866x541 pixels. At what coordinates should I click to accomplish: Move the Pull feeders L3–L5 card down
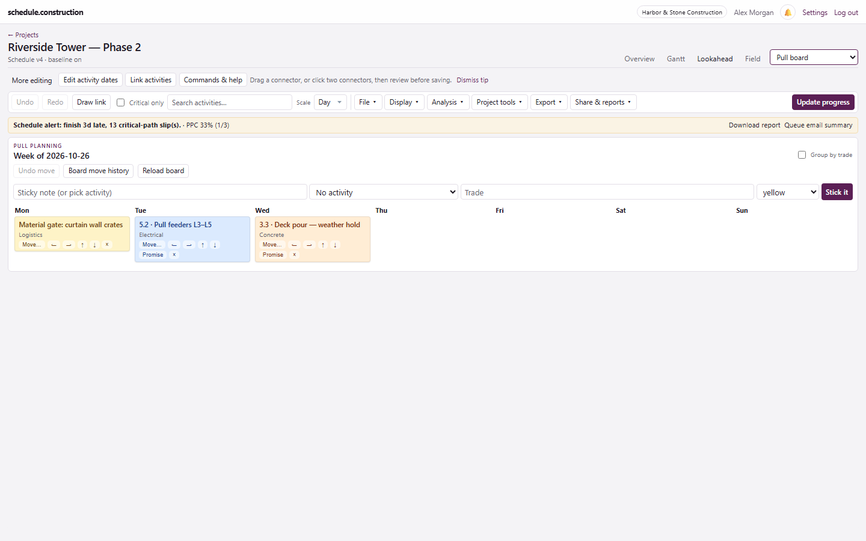tap(215, 245)
